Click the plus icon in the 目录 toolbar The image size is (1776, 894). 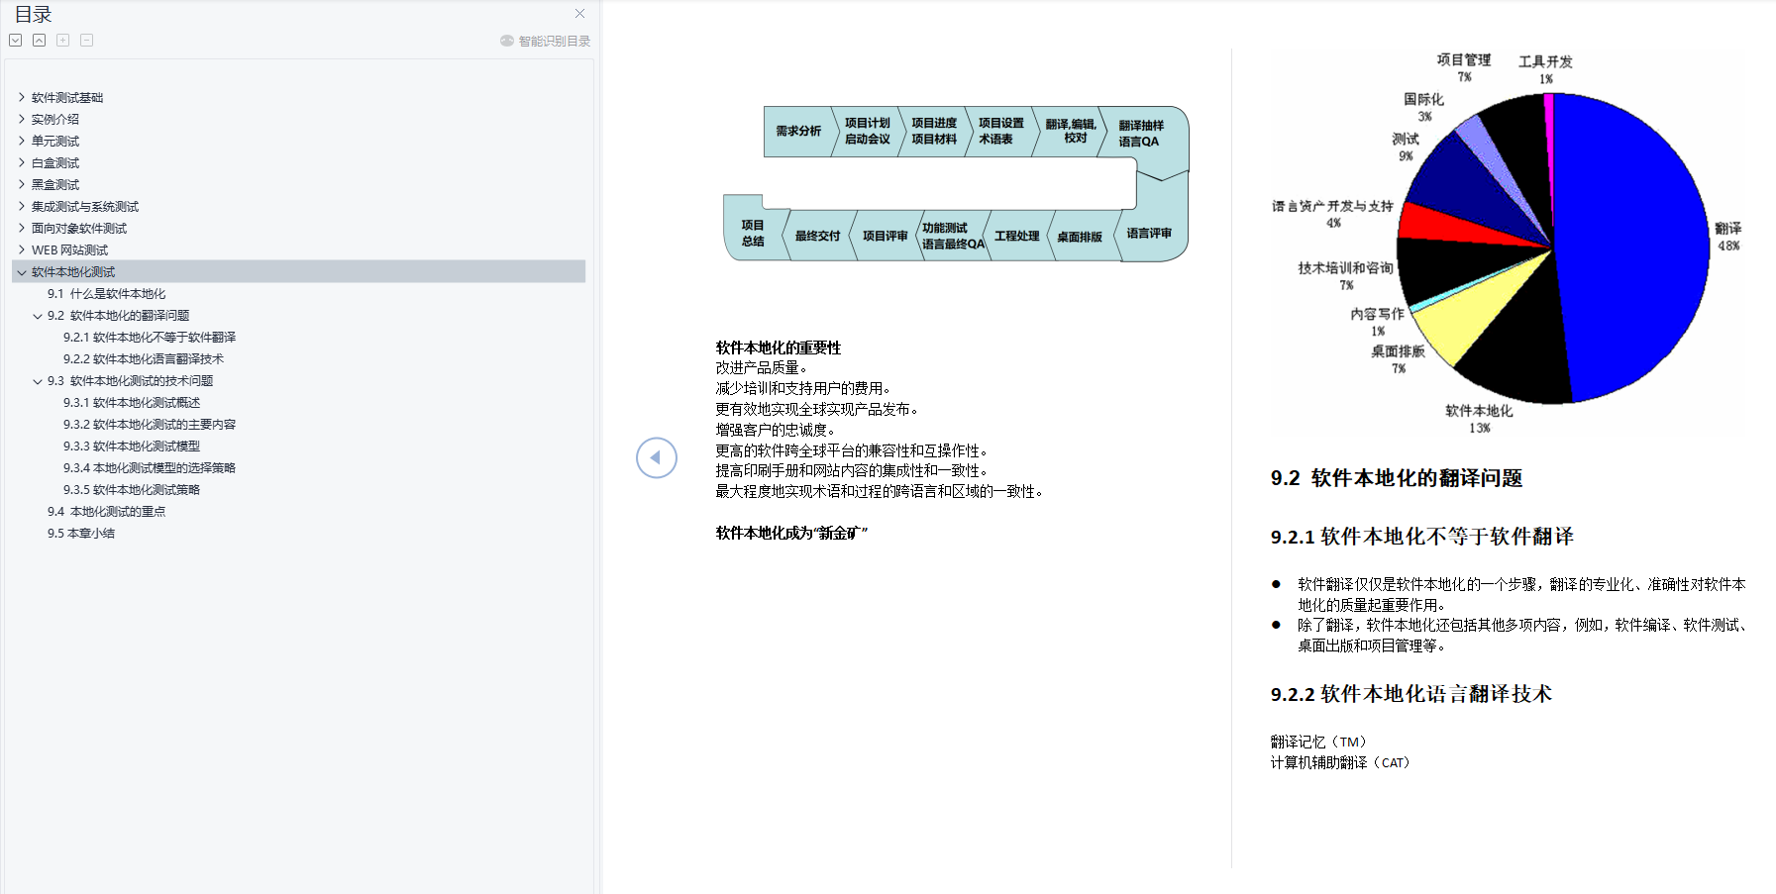(62, 40)
